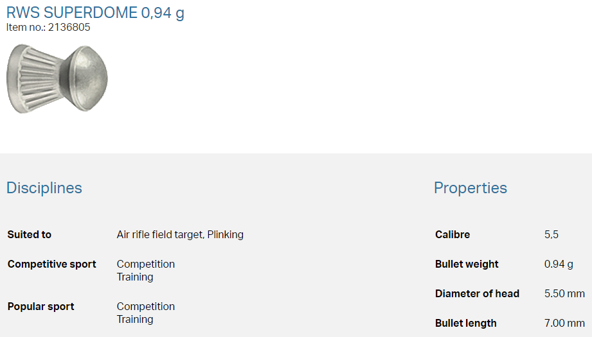592x337 pixels.
Task: Click Training under Competitive sport
Action: pos(135,277)
